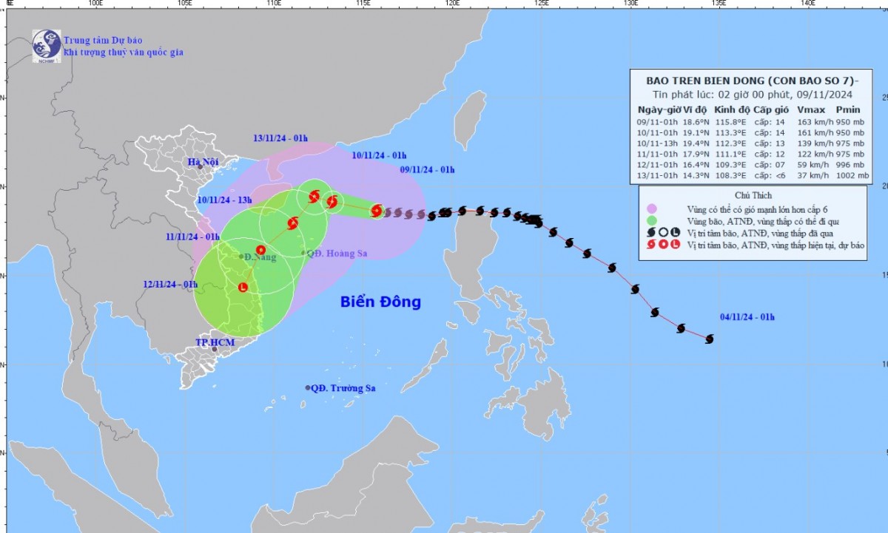The height and width of the screenshot is (533, 888).
Task: Click the NCHMF logo emblem
Action: [46, 44]
